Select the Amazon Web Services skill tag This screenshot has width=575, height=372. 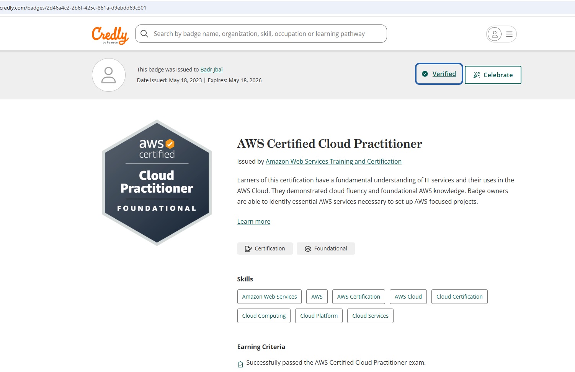[x=269, y=297]
